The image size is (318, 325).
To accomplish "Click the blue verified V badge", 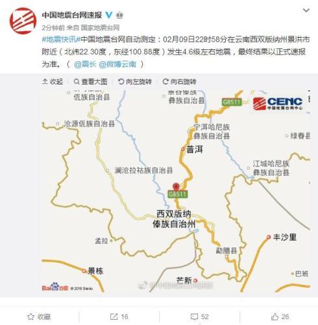I will 109,15.
